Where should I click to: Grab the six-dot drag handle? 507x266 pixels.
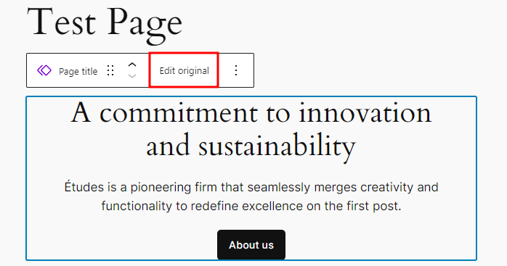pyautogui.click(x=110, y=70)
